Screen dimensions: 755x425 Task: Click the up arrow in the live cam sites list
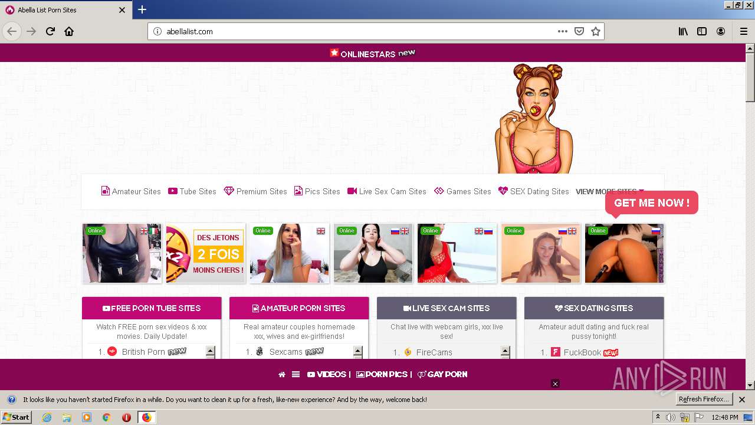tap(505, 351)
